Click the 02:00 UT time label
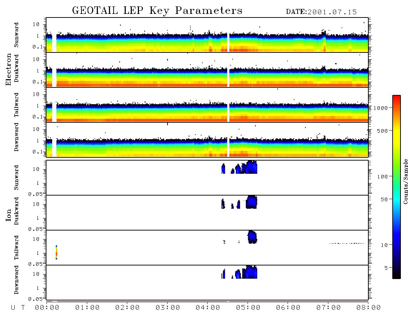The width and height of the screenshot is (408, 314). tap(128, 308)
